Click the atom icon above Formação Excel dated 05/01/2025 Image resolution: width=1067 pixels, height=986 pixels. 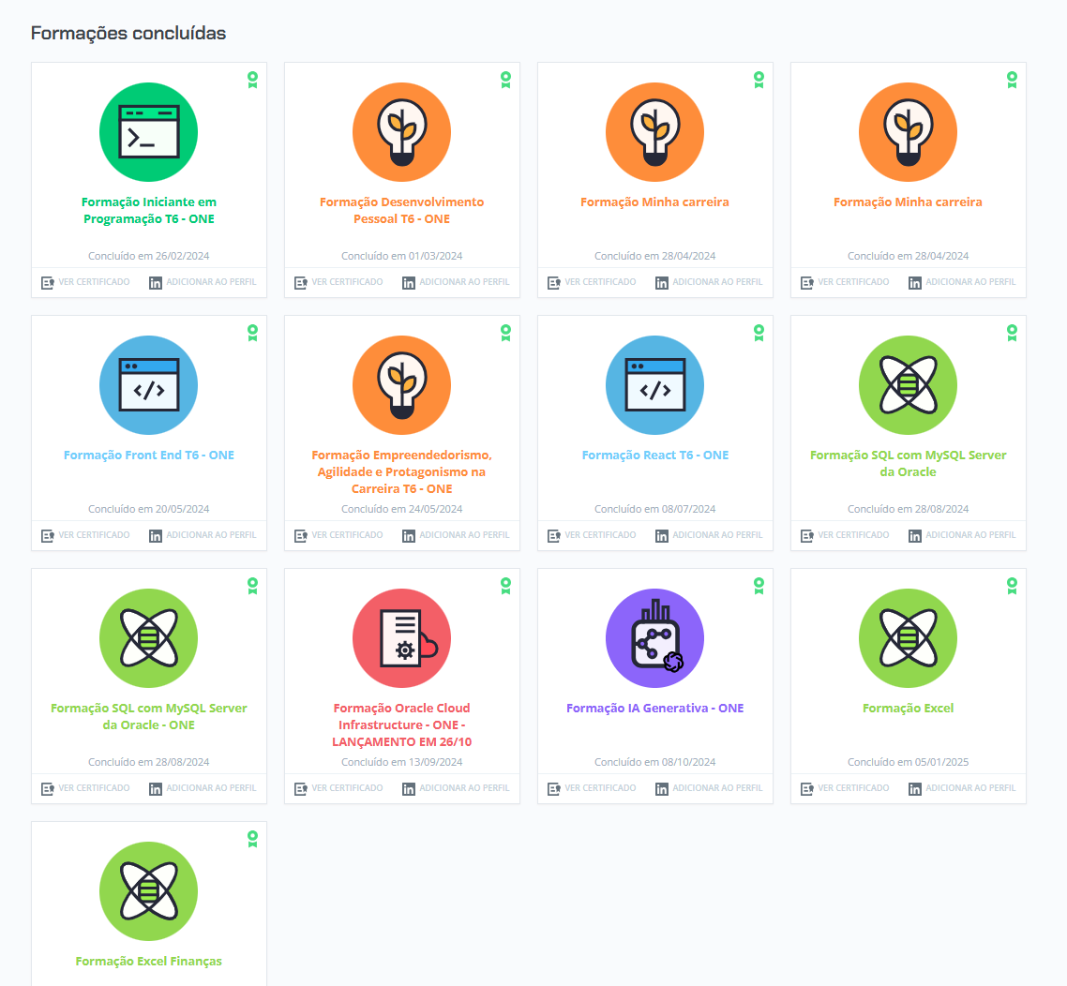(908, 638)
